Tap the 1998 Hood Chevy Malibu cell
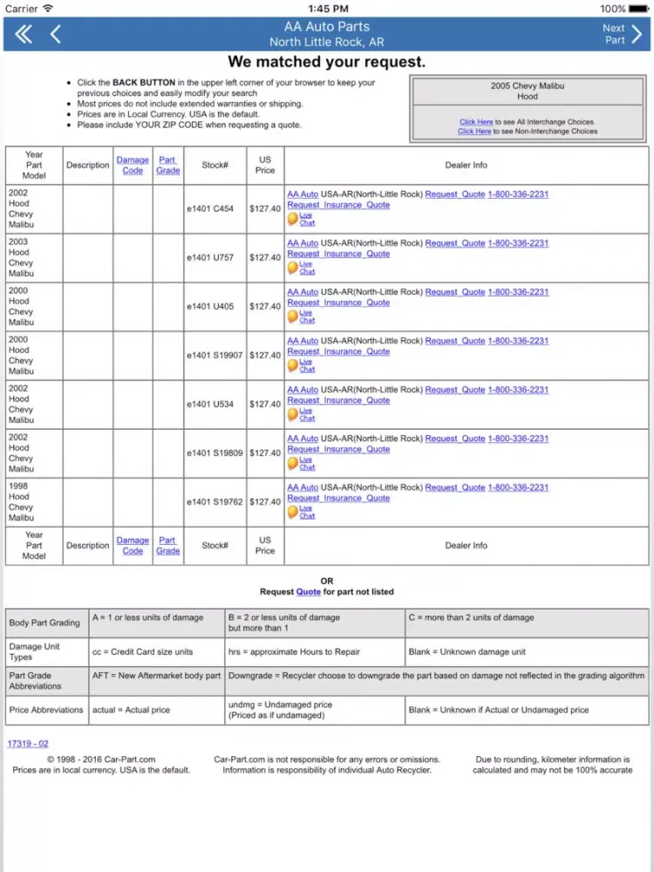The height and width of the screenshot is (872, 654). click(x=34, y=502)
